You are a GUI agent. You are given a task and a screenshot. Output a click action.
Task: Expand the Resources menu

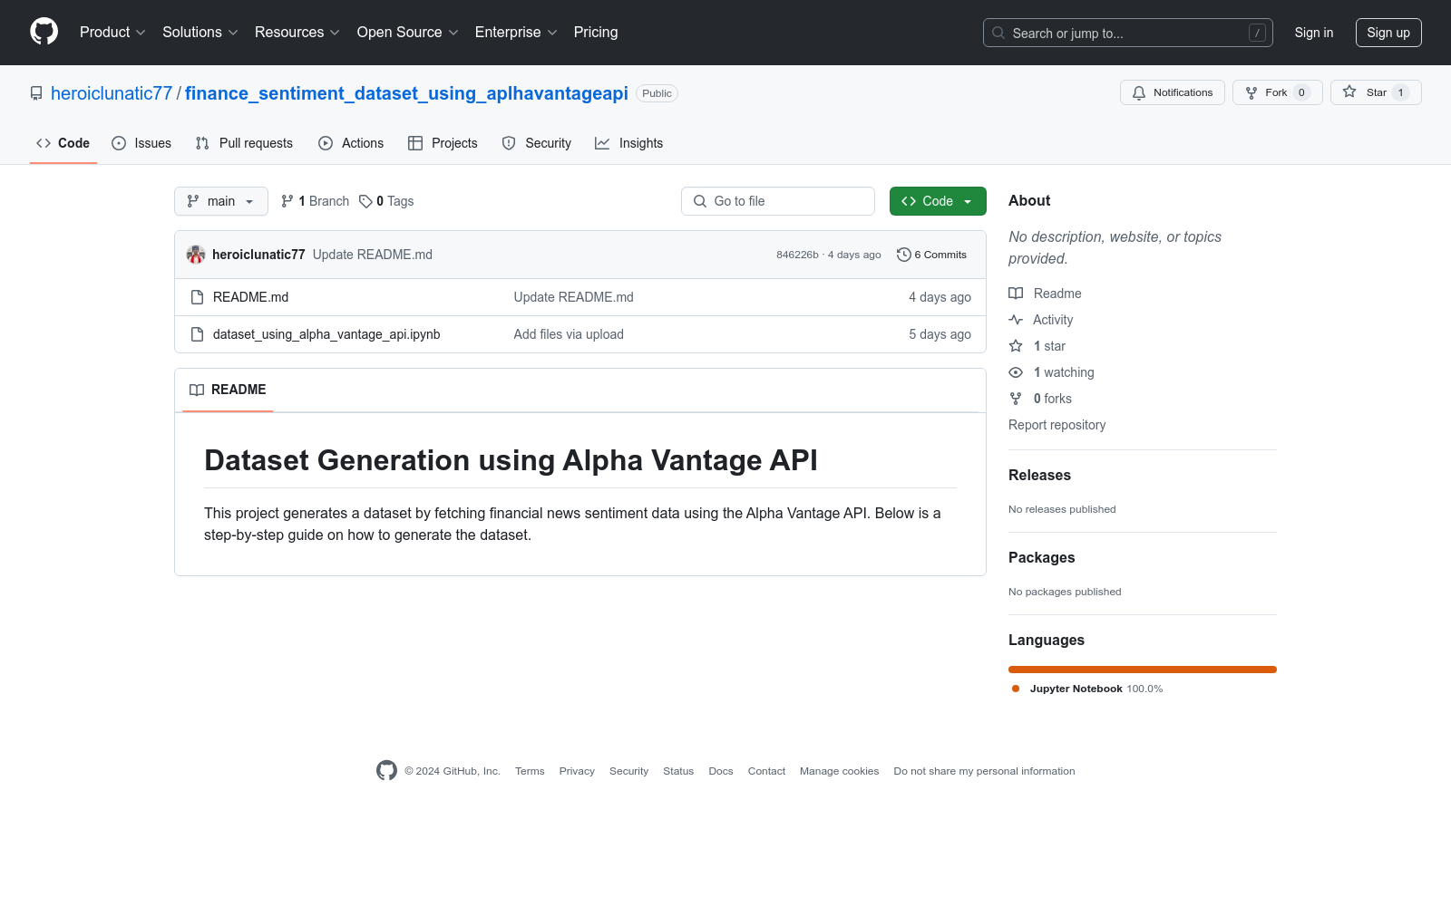297,32
